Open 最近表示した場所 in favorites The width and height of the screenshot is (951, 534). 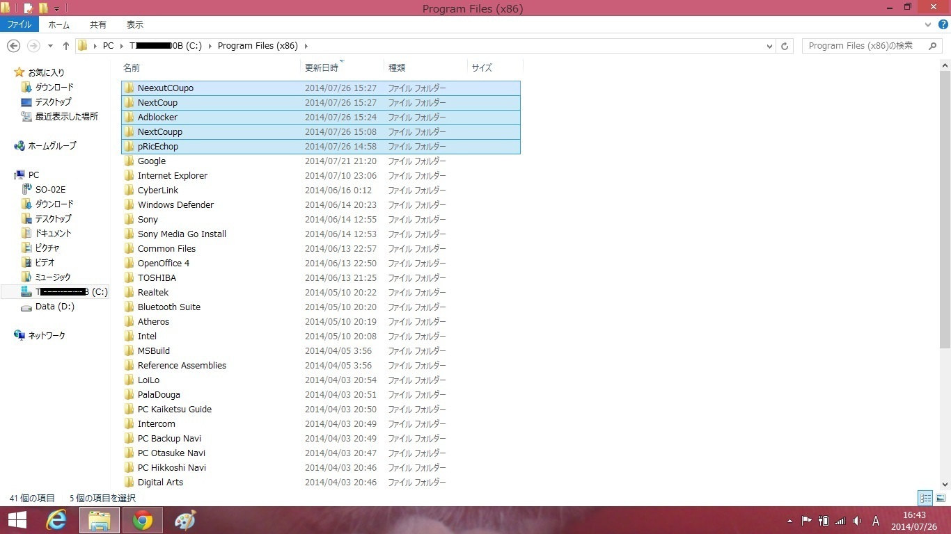[67, 116]
